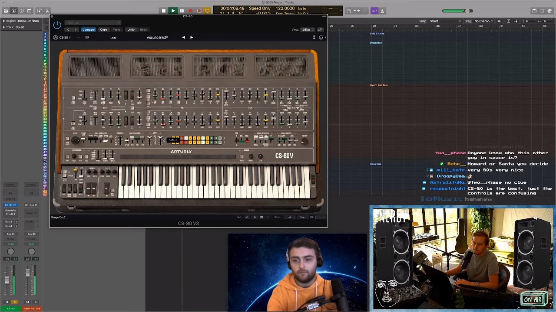Image resolution: width=556 pixels, height=312 pixels.
Task: Pause playback in the transport bar
Action: [x=182, y=11]
